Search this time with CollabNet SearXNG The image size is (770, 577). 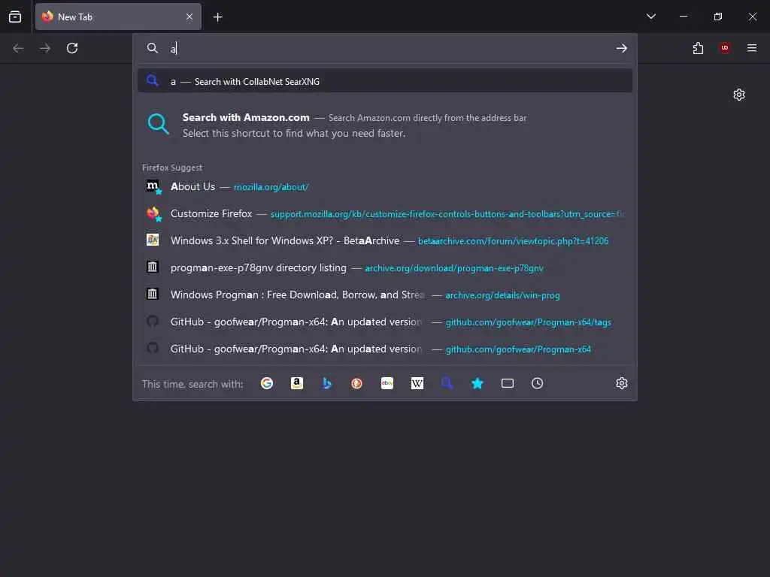447,383
